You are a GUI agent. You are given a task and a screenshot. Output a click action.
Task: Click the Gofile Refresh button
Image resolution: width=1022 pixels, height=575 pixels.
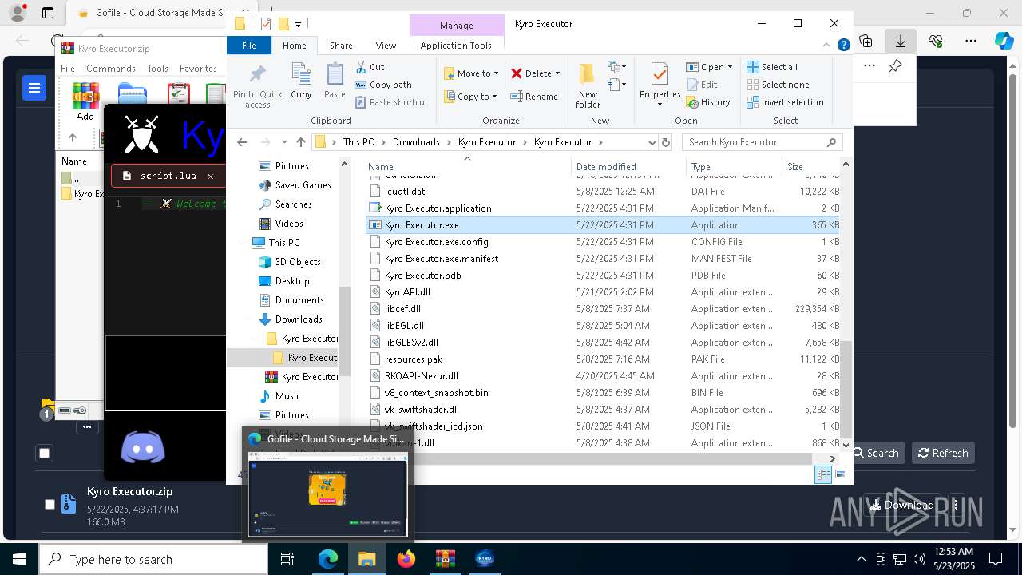943,453
